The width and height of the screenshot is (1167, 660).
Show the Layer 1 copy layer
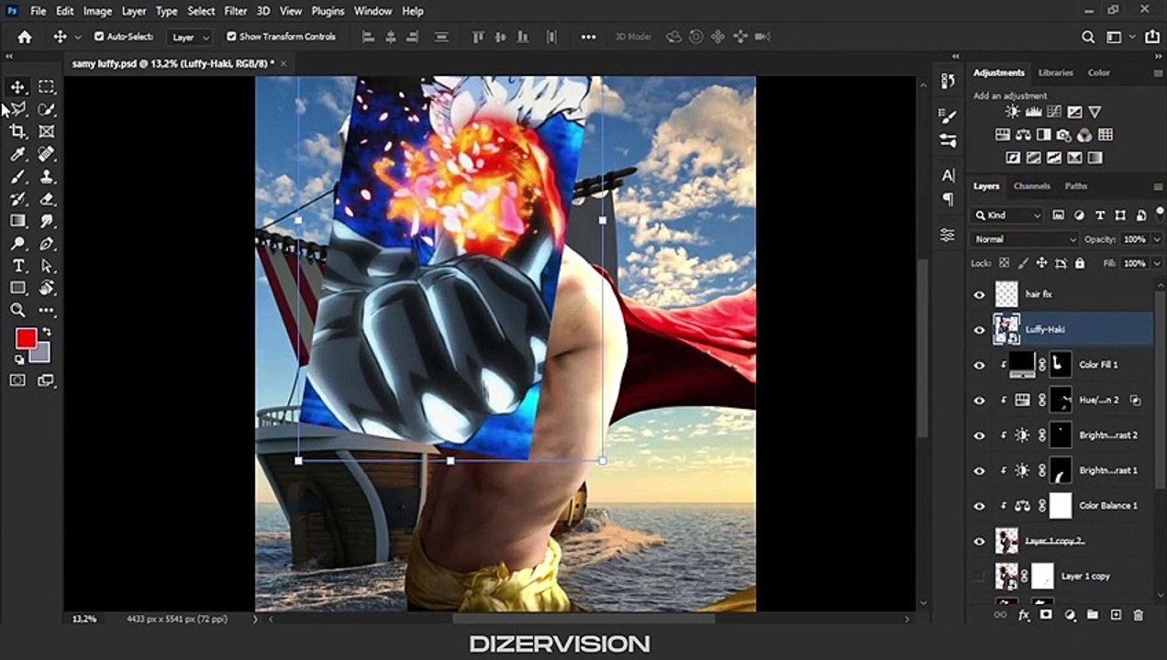point(979,576)
